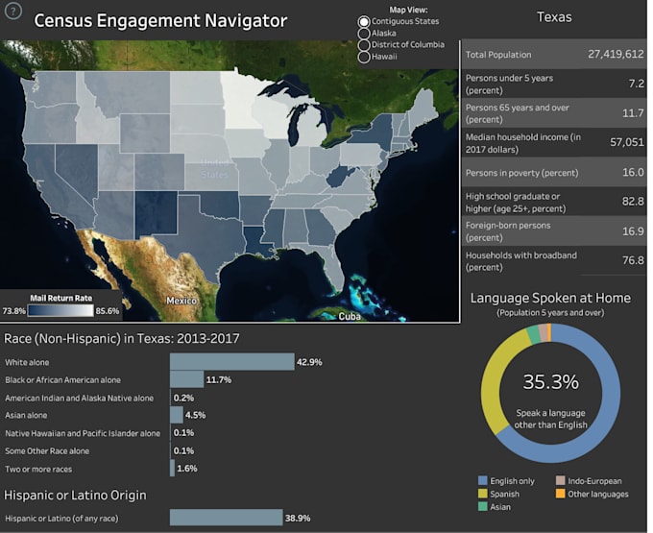Click the Census Engagement Navigator title
This screenshot has height=533, width=653.
point(160,21)
